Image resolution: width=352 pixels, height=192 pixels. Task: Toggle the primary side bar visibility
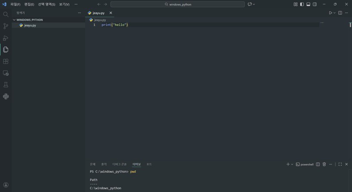coord(302,4)
